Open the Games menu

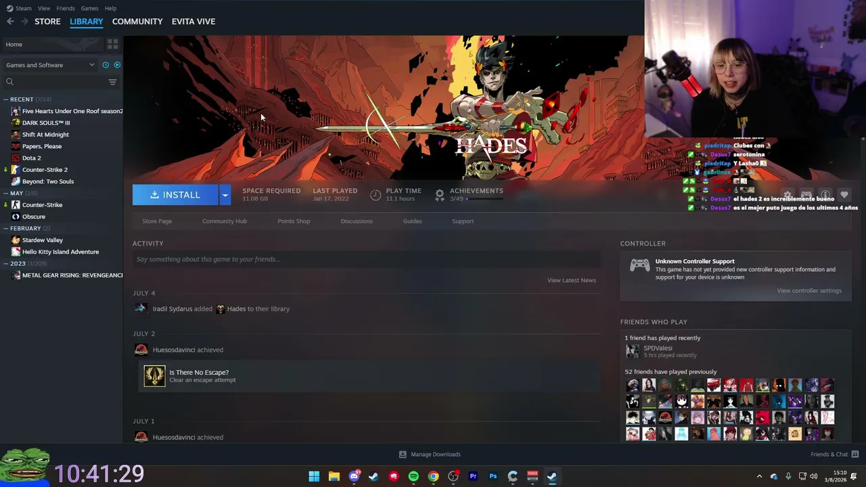click(x=89, y=8)
